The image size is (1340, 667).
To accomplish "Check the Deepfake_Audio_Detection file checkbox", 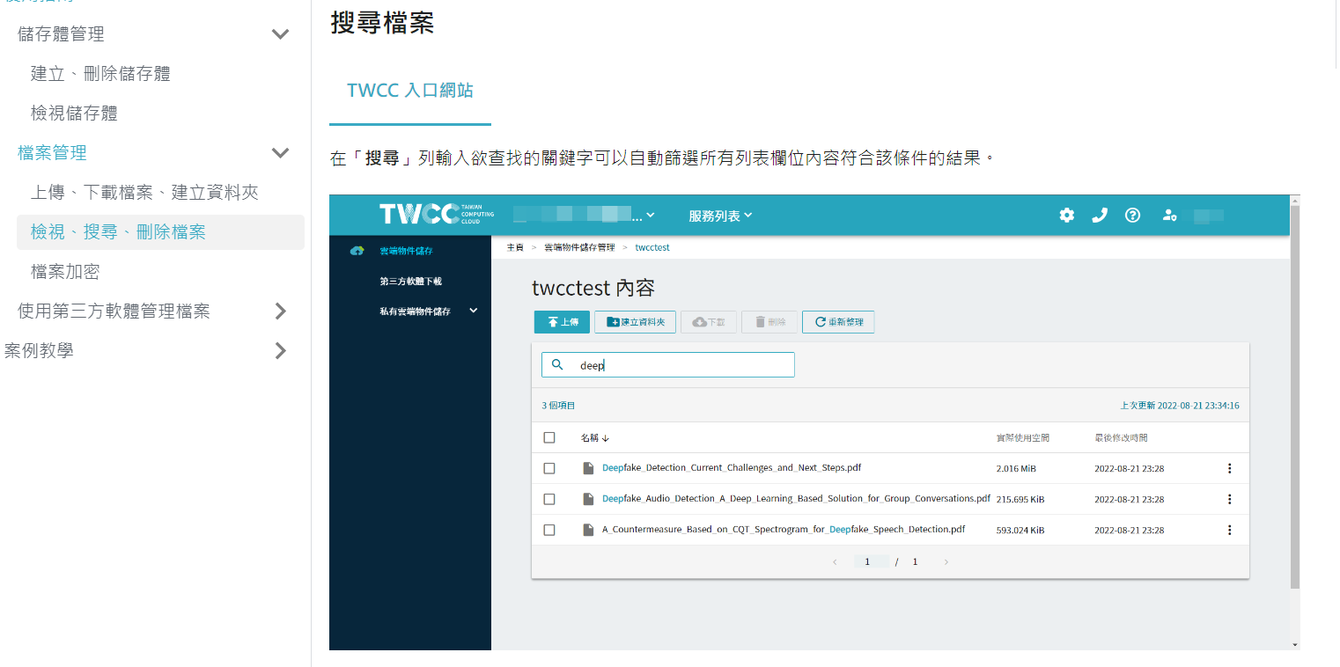I will pyautogui.click(x=549, y=499).
